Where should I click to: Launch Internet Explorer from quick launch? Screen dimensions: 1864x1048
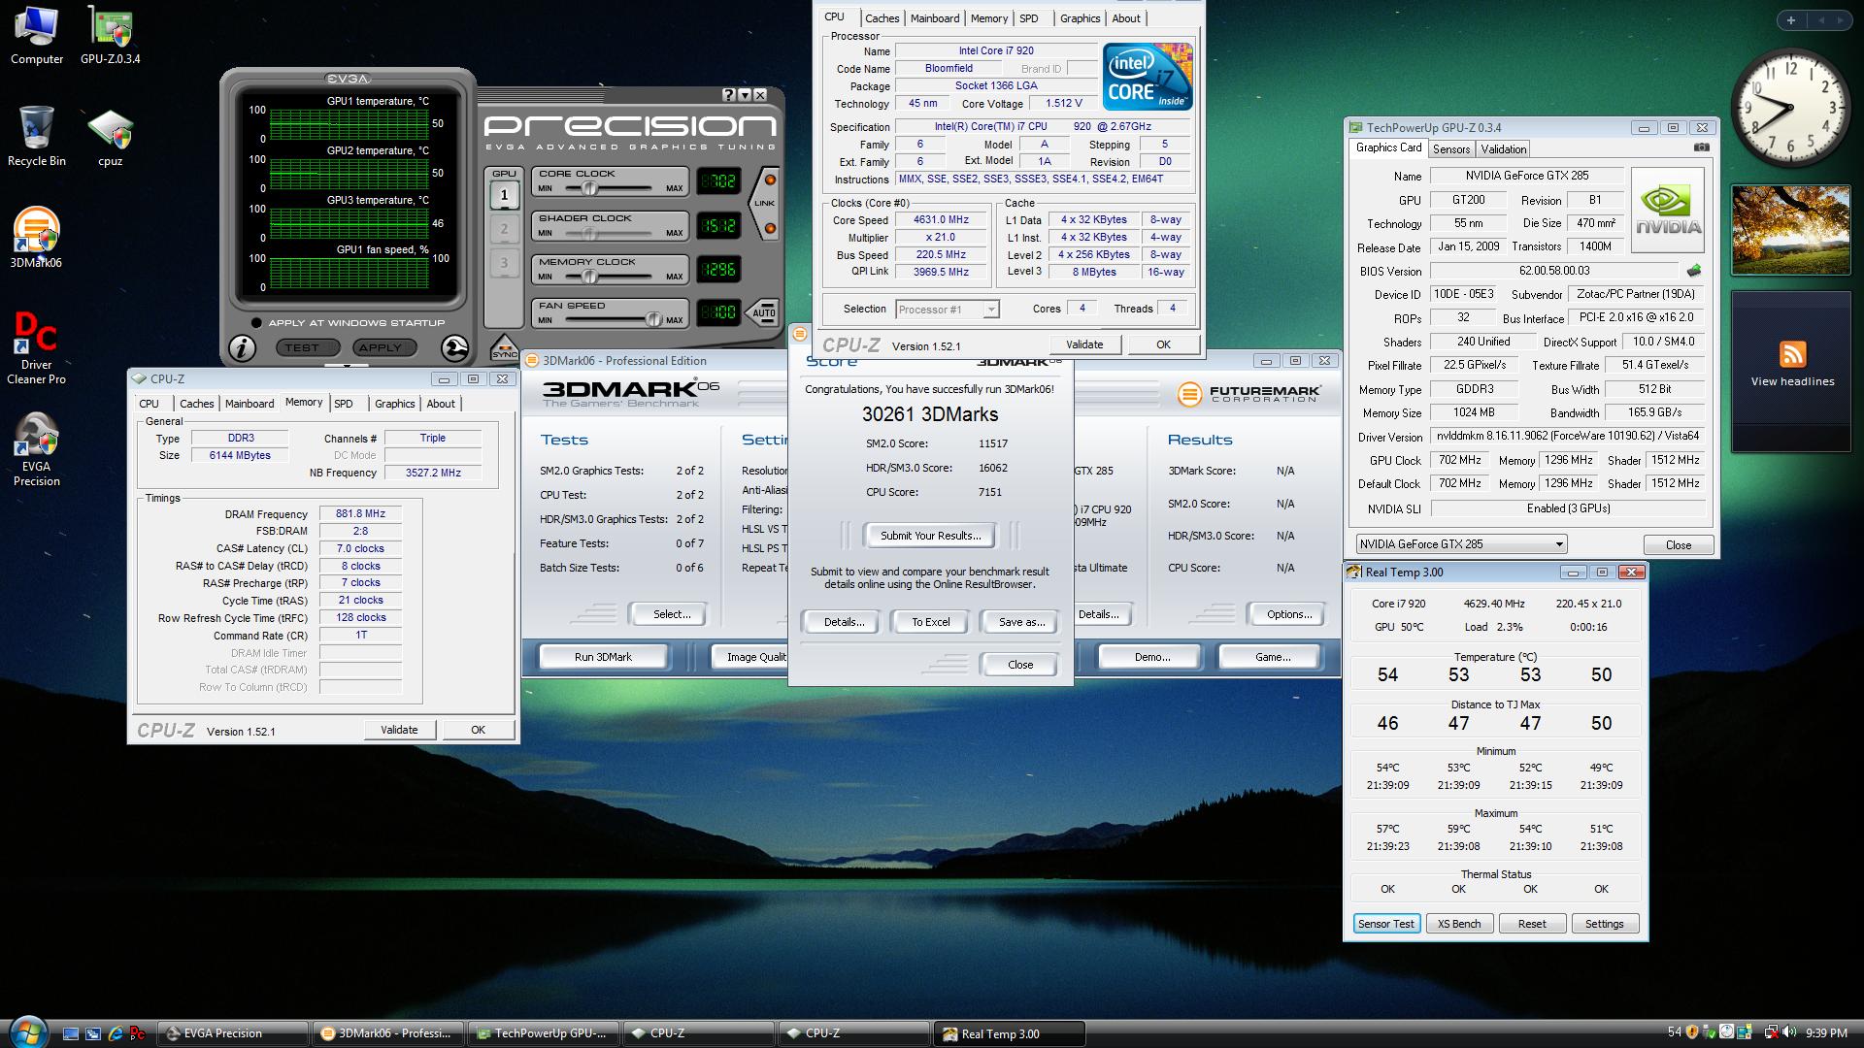pyautogui.click(x=116, y=1033)
